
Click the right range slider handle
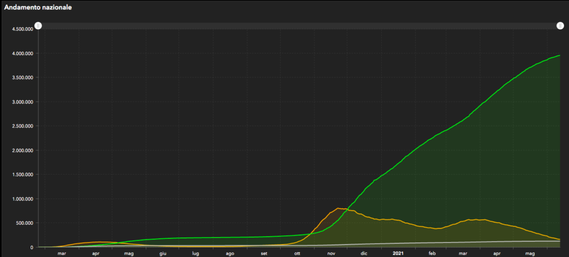pos(560,26)
